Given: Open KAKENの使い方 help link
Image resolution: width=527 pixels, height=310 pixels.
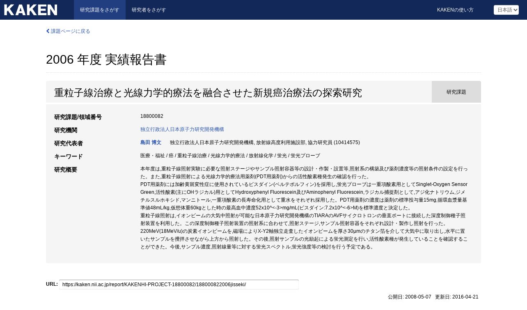Looking at the screenshot, I should (455, 10).
